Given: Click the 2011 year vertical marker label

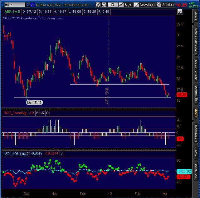Looking at the screenshot, I should 106,96.
